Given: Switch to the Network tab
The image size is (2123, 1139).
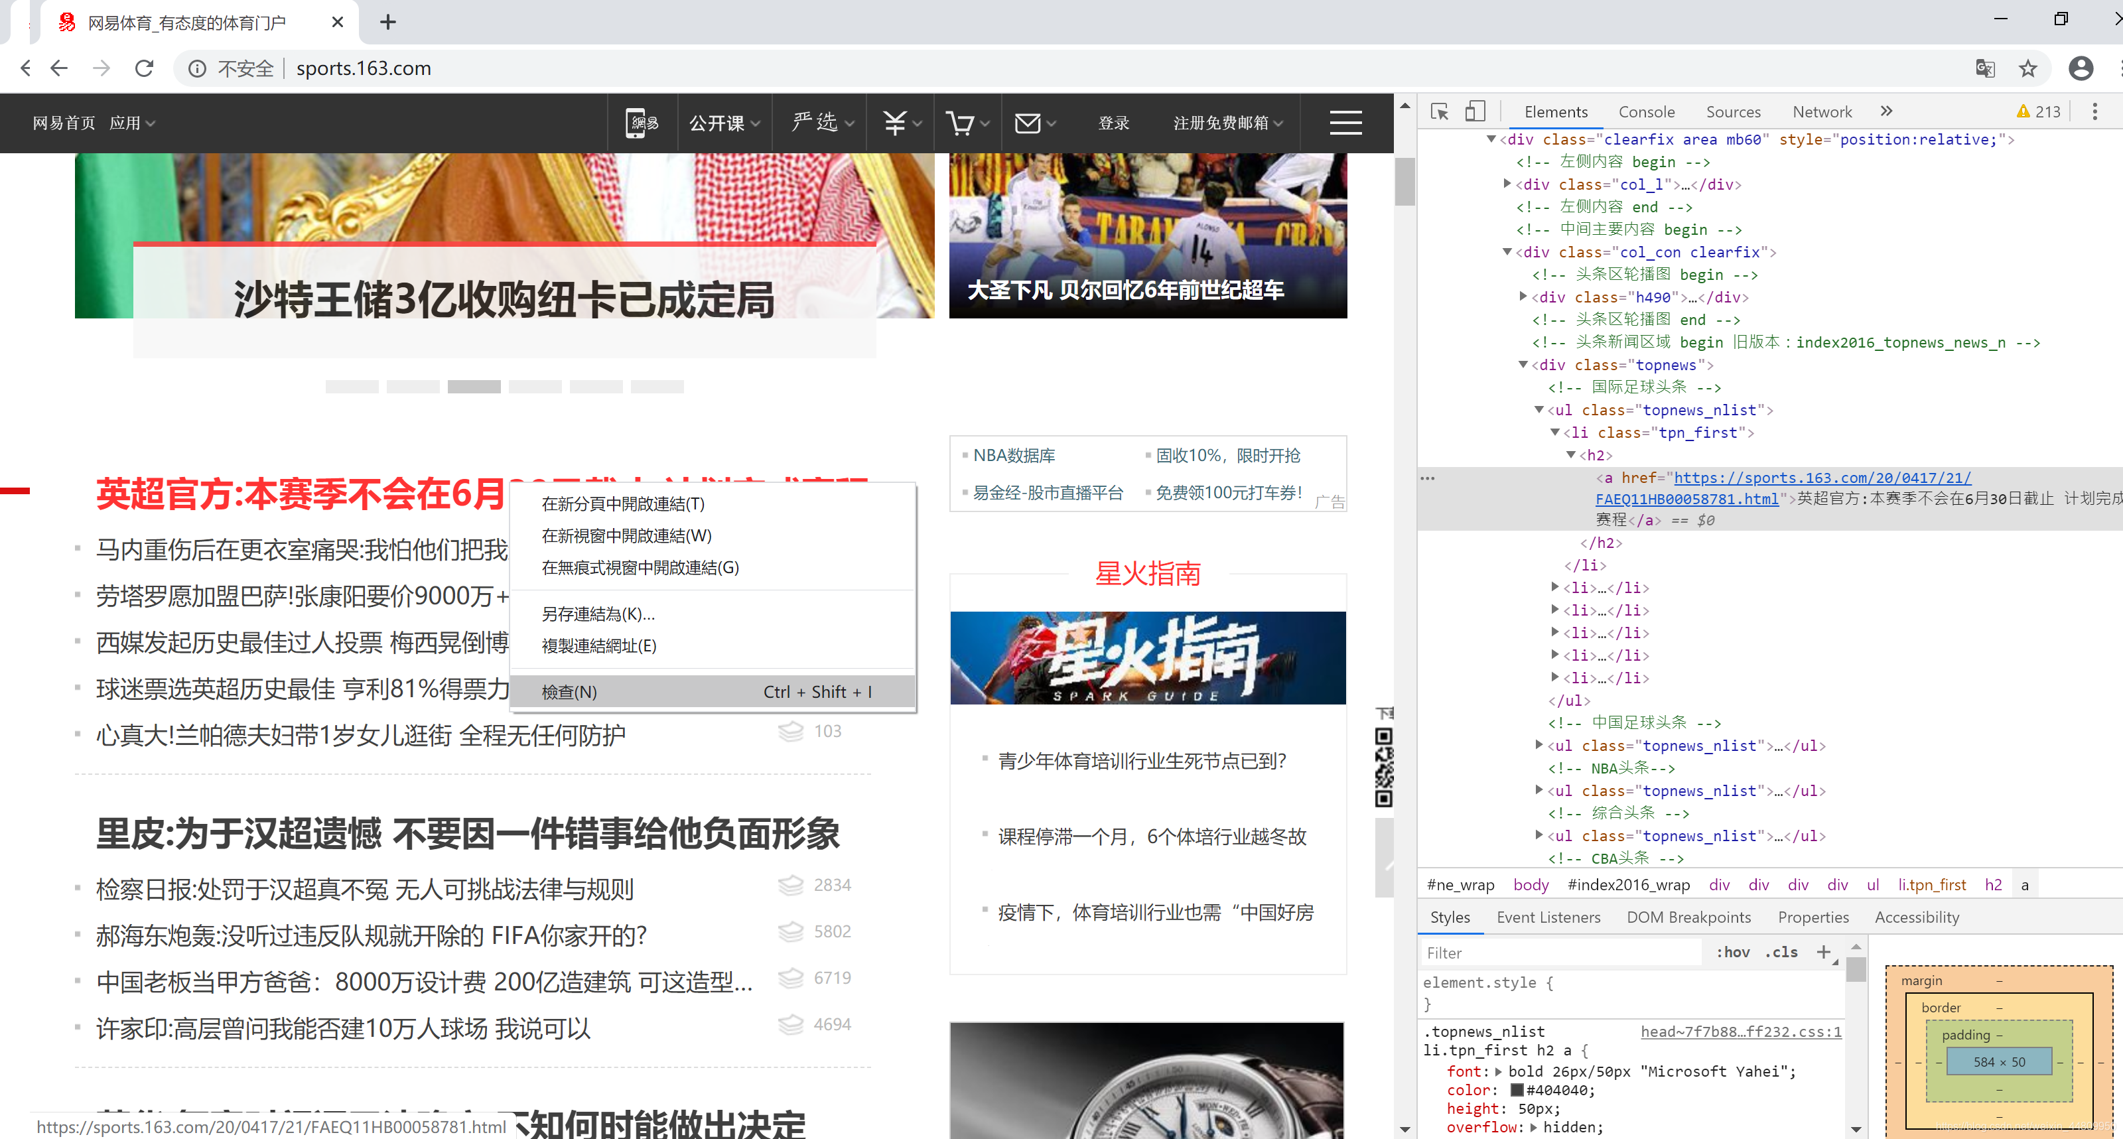Looking at the screenshot, I should tap(1821, 111).
